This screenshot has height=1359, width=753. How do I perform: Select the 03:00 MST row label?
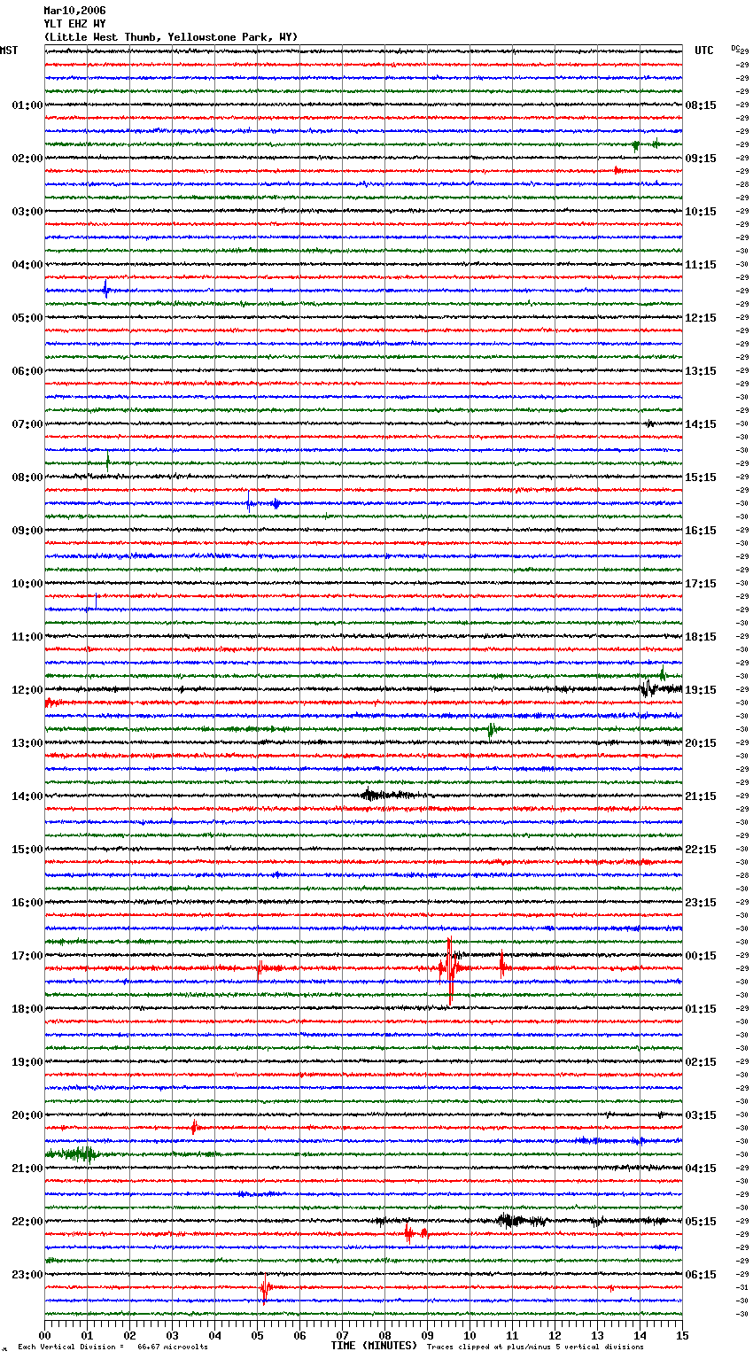tap(27, 212)
